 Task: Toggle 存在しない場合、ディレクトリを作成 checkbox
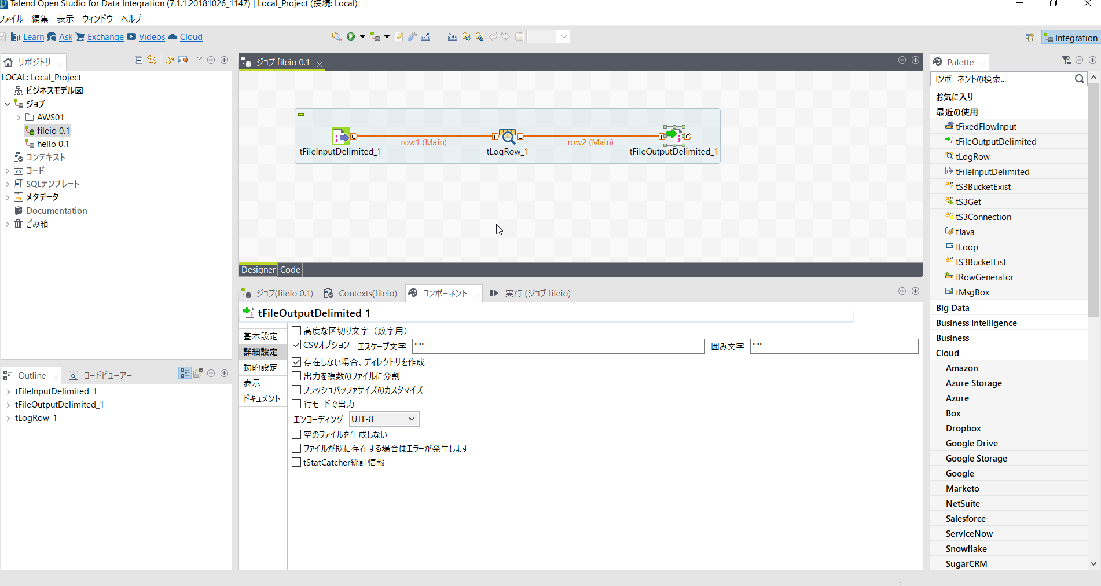click(x=296, y=362)
